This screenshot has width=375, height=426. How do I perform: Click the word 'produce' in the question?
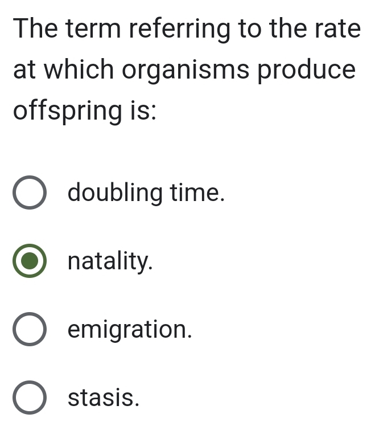308,69
